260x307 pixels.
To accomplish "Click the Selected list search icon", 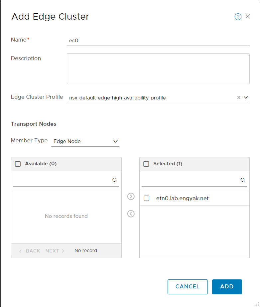I will pos(243,180).
